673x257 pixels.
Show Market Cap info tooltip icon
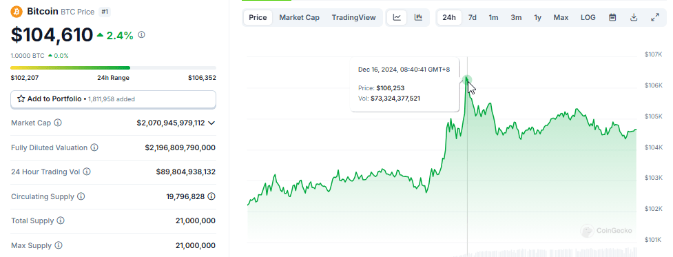[x=57, y=123]
